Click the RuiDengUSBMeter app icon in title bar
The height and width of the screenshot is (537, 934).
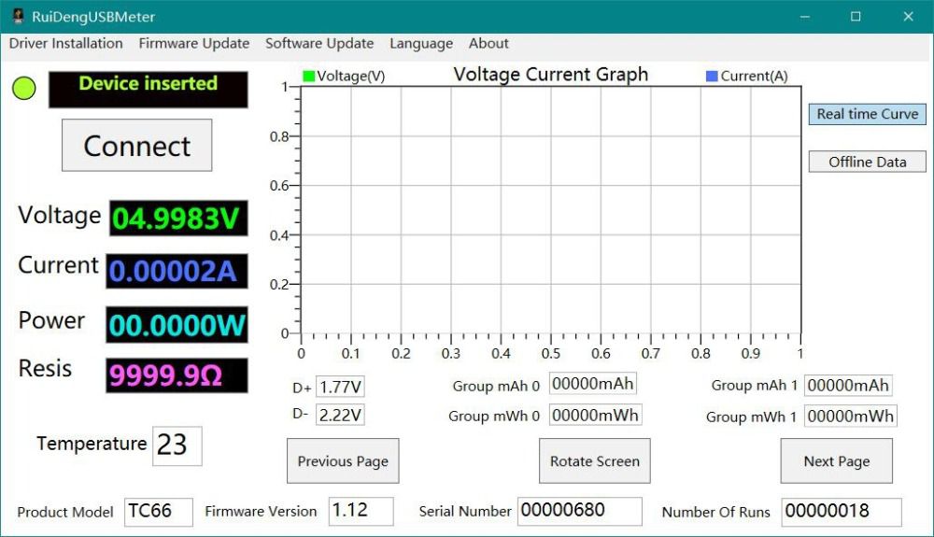coord(17,16)
